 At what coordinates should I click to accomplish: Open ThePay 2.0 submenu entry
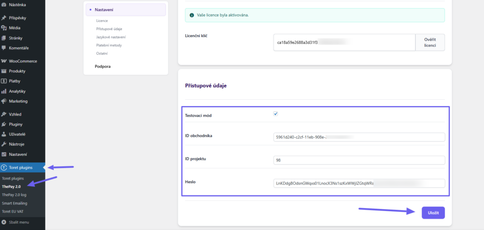pos(11,186)
